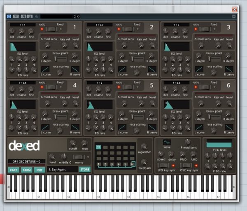Click the STORE button

(x=85, y=170)
